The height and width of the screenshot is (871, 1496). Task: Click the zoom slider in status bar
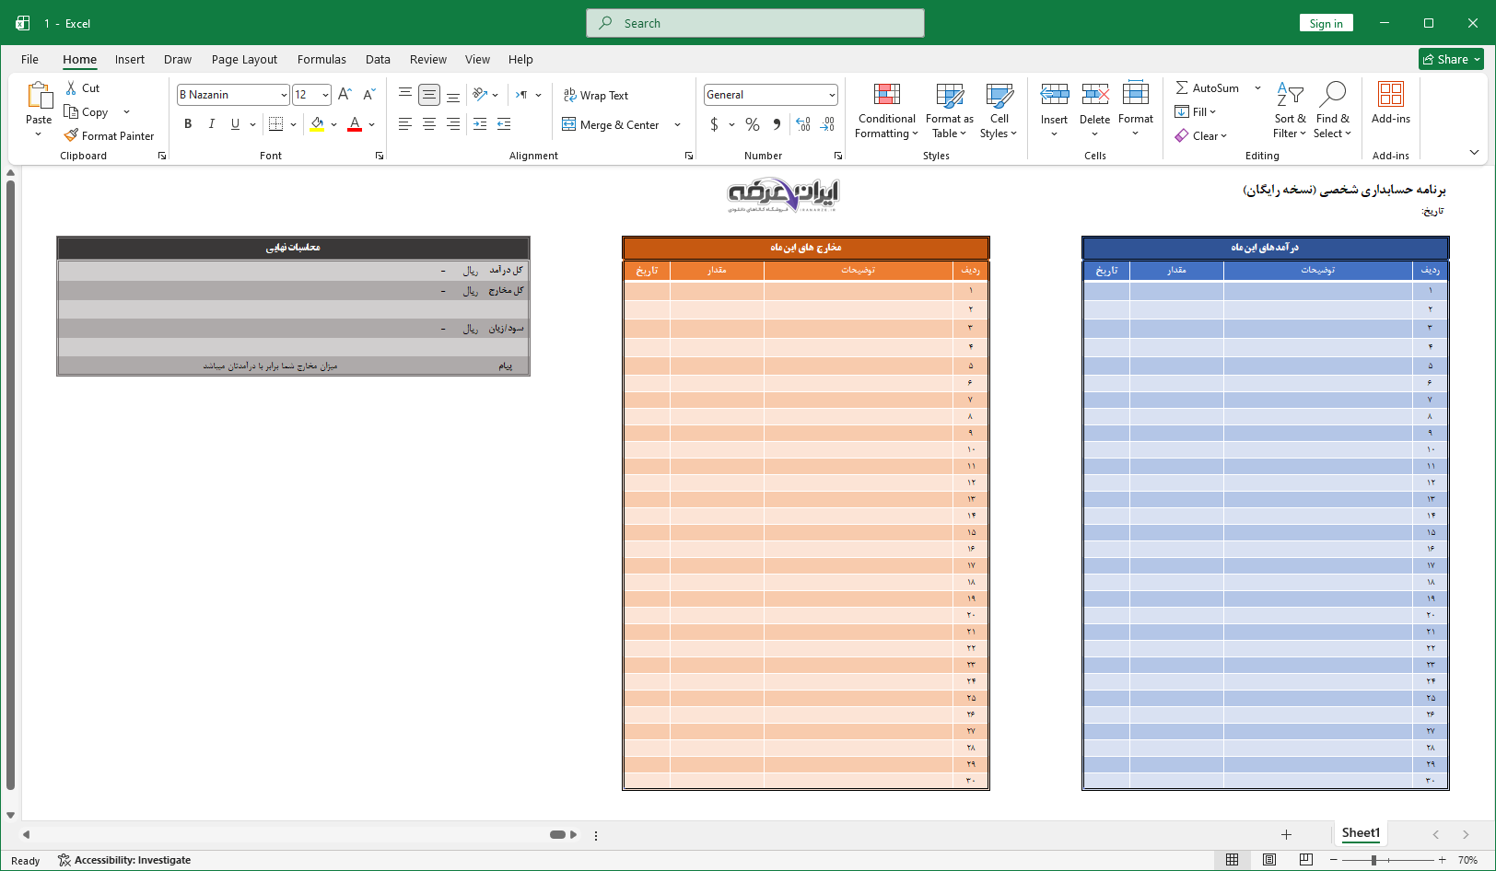point(1373,860)
